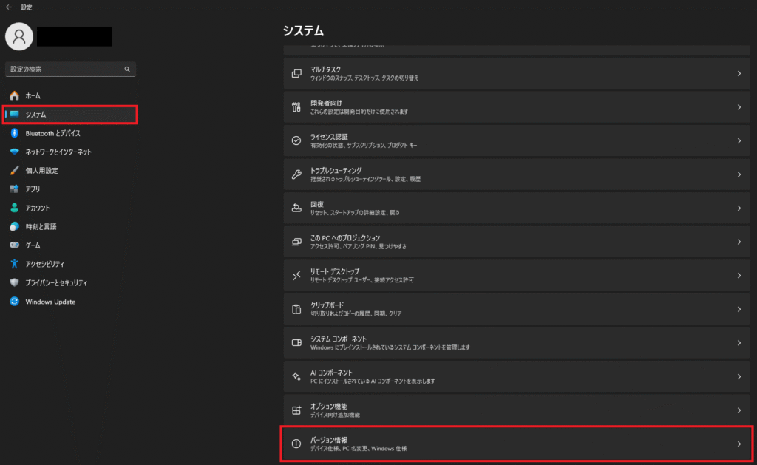Click the magnifier icon in settings search
This screenshot has width=757, height=465.
[x=127, y=69]
